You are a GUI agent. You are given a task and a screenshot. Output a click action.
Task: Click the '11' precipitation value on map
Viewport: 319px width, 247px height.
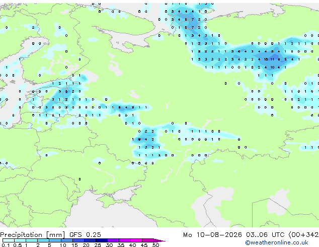pyautogui.click(x=272, y=59)
